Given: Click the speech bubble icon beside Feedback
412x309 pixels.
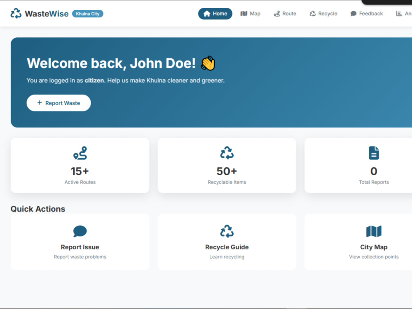Looking at the screenshot, I should point(353,14).
